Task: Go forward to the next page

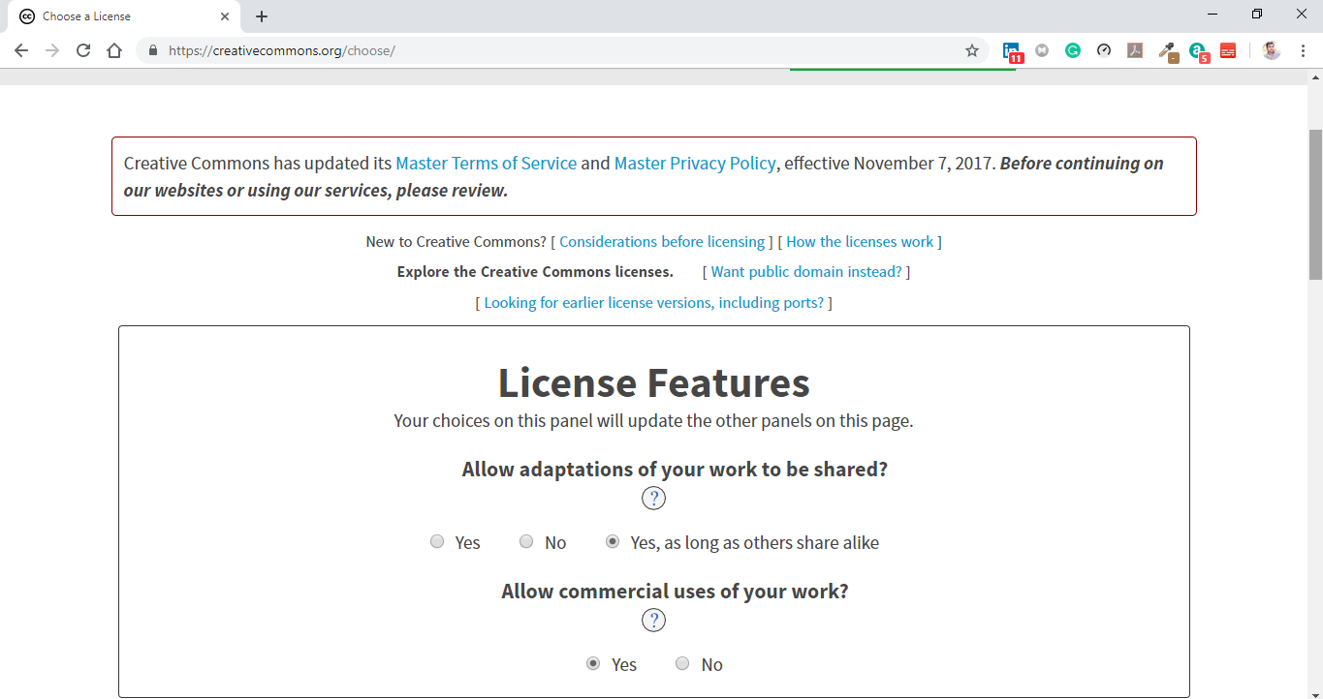Action: [x=52, y=50]
